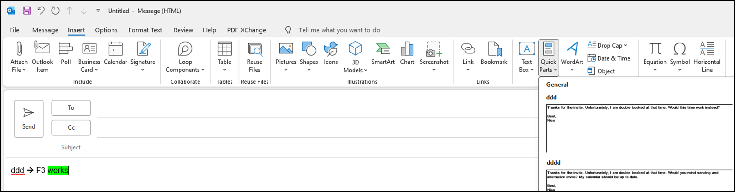This screenshot has height=192, width=735.
Task: Expand the Signature dropdown
Action: [143, 70]
